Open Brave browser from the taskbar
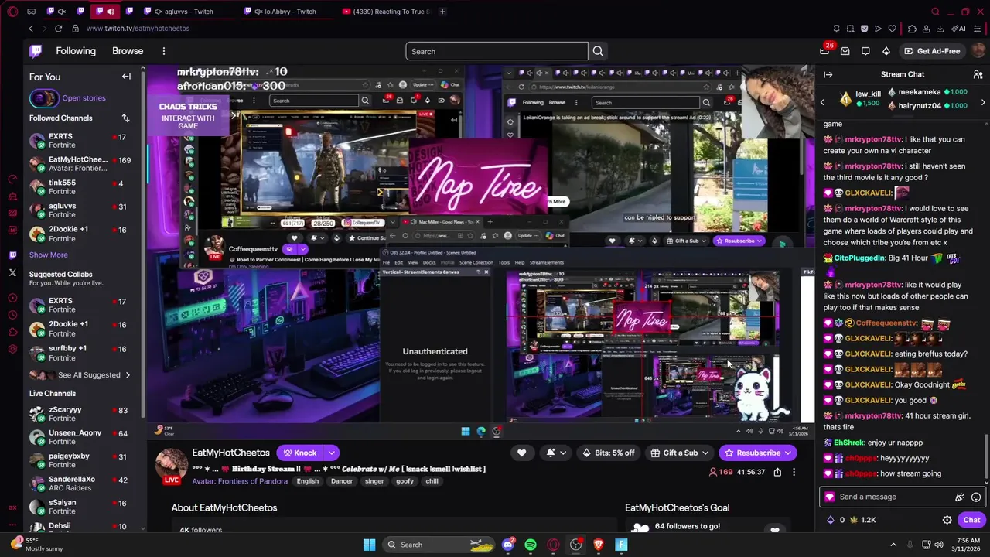The width and height of the screenshot is (990, 557). [598, 545]
